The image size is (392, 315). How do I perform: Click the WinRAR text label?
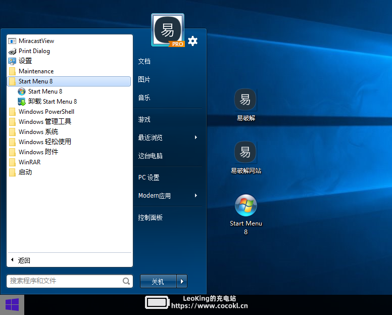tap(29, 162)
